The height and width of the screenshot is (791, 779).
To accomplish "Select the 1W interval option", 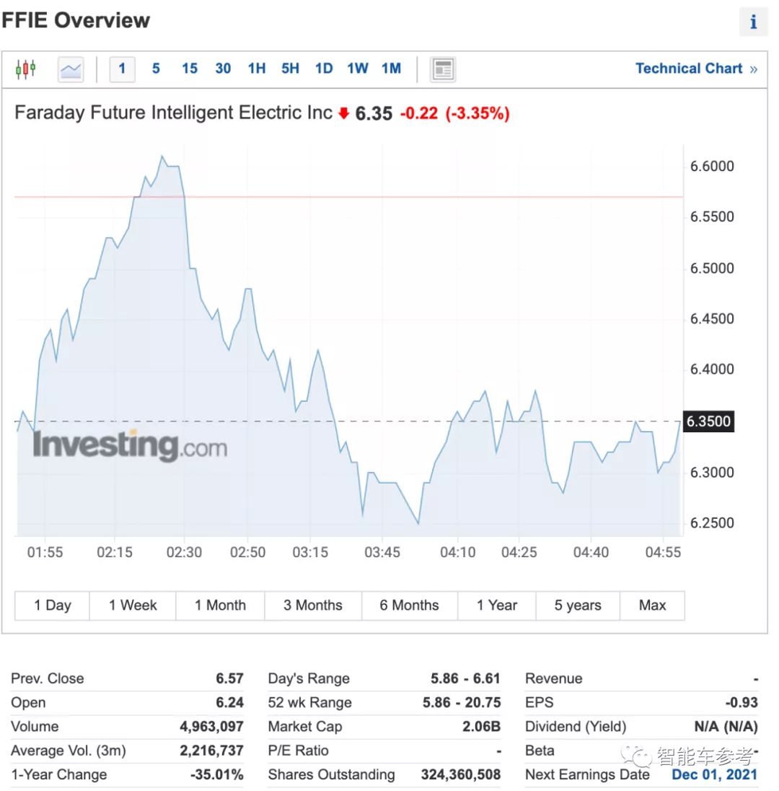I will tap(357, 69).
